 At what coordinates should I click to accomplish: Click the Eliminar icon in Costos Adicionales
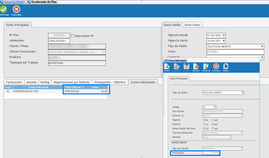click(x=196, y=67)
